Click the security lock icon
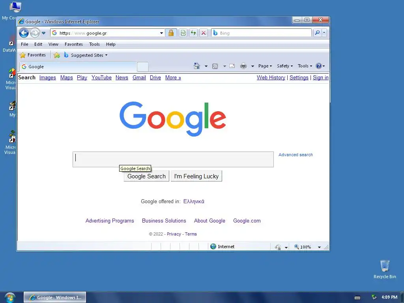This screenshot has width=404, height=303. (x=171, y=33)
